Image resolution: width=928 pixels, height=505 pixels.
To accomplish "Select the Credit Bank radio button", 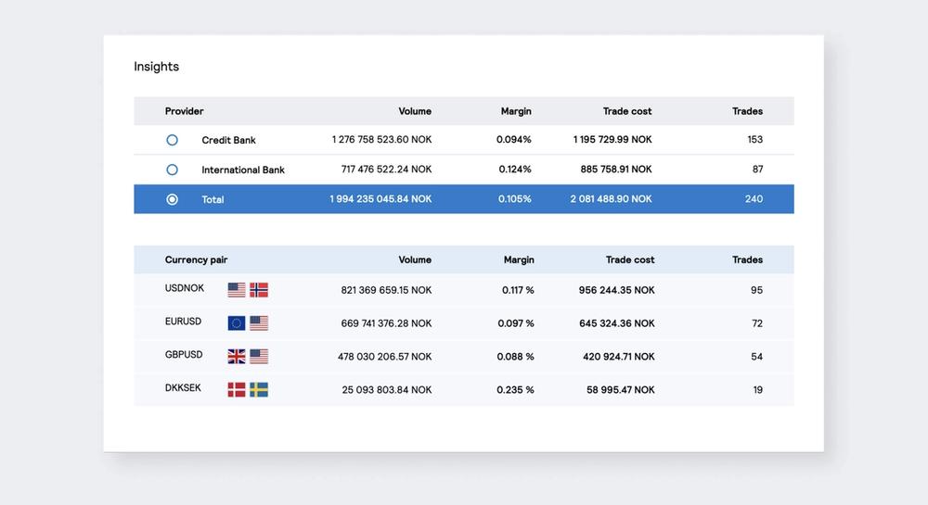I will pos(172,140).
